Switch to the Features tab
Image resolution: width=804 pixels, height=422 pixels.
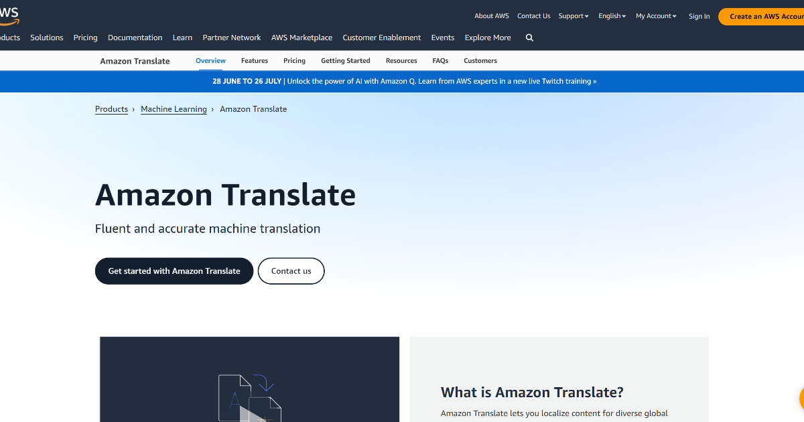click(255, 60)
